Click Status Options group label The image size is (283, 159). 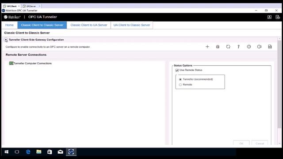(x=183, y=65)
